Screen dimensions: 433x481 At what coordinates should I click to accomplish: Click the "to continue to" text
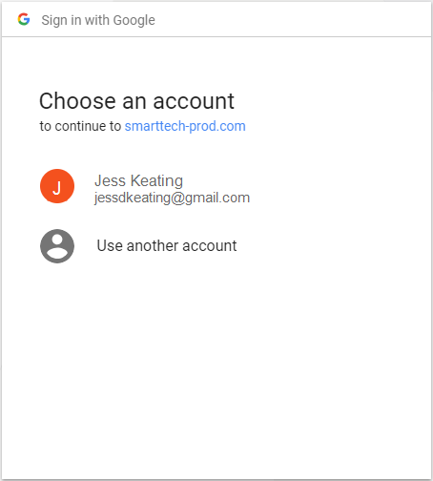pyautogui.click(x=80, y=126)
